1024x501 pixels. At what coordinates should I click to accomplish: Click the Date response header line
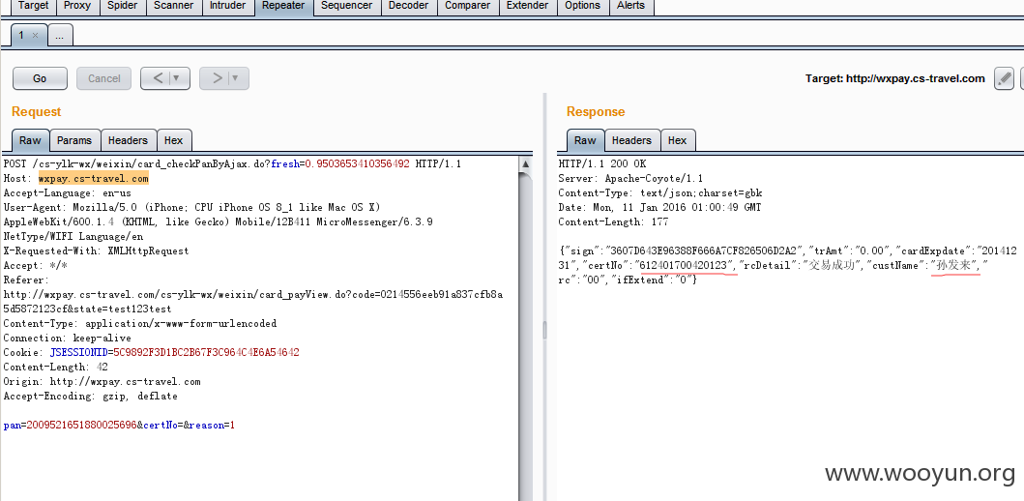coord(659,208)
